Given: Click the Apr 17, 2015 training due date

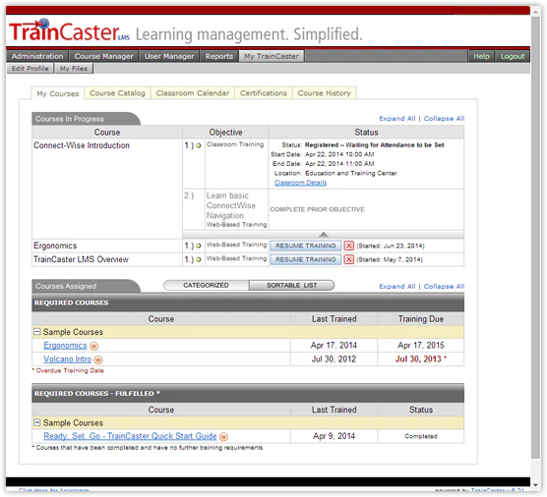Looking at the screenshot, I should (421, 345).
